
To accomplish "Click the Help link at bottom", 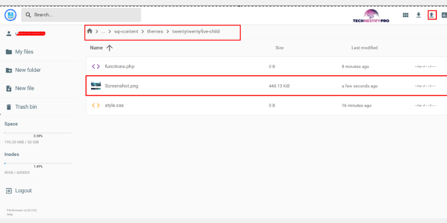I will 9,215.
